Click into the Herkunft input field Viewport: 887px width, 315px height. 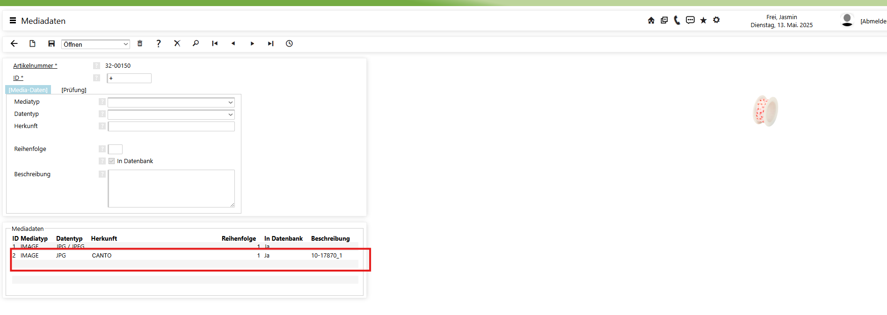pos(171,127)
